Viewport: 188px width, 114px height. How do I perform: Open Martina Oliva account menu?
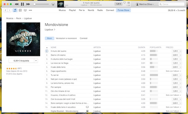[145, 4]
